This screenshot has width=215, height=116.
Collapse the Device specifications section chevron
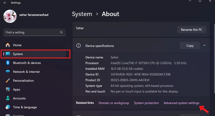[x=204, y=45]
